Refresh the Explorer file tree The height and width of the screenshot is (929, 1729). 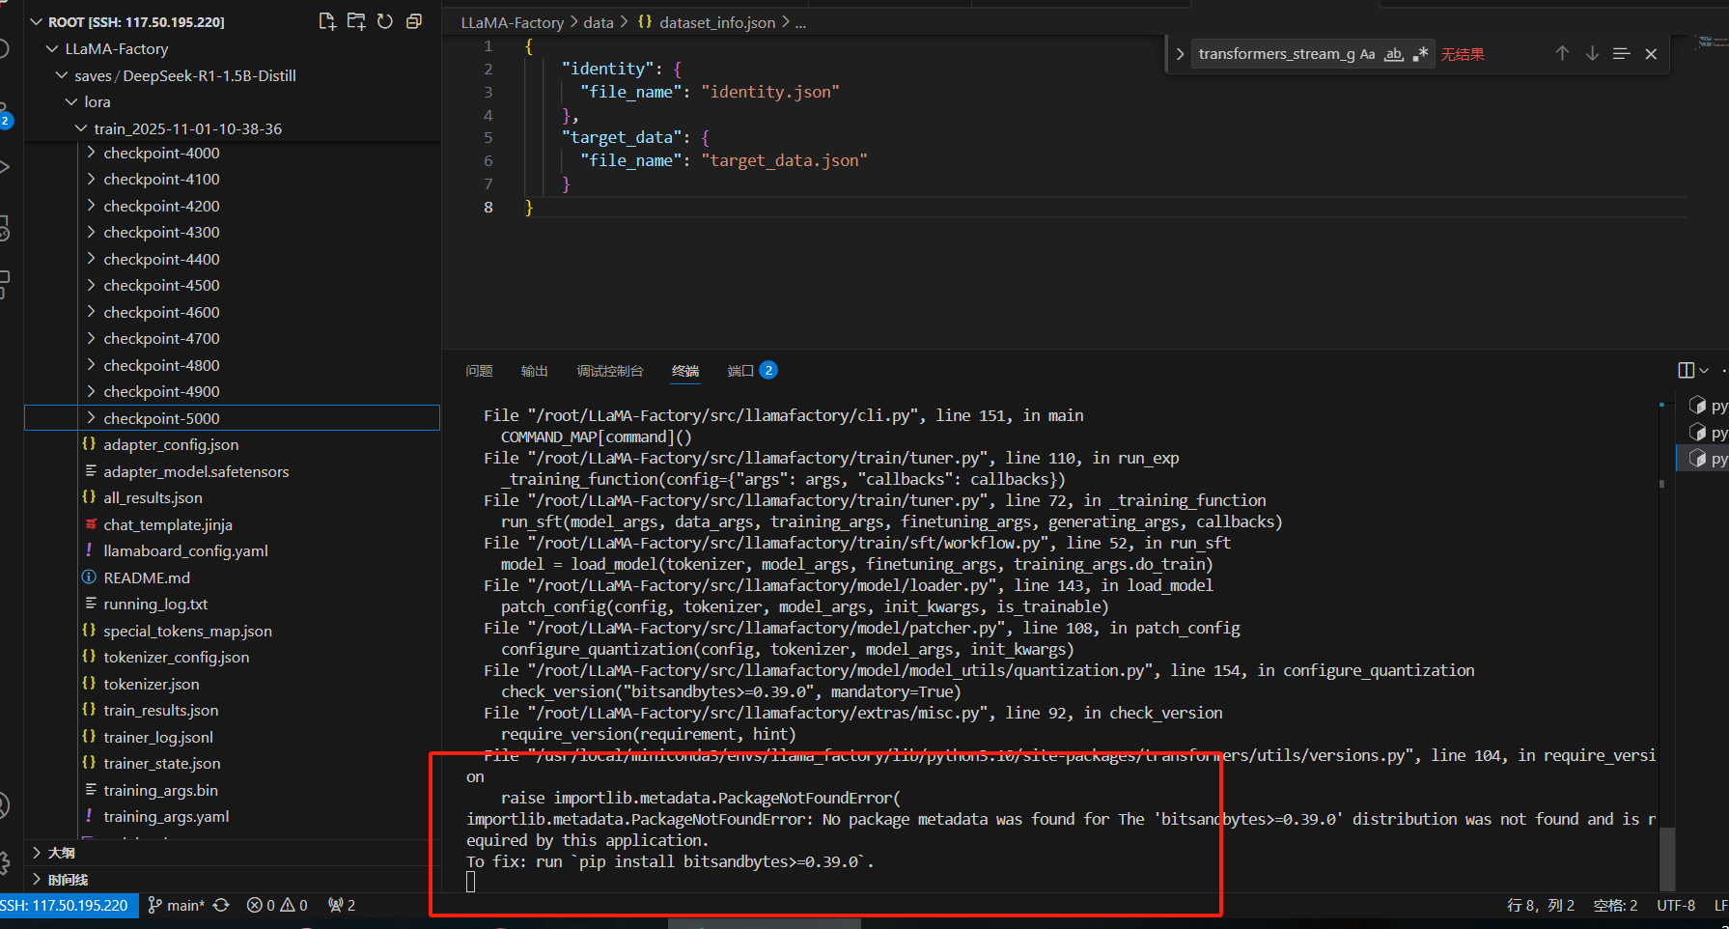click(x=385, y=21)
